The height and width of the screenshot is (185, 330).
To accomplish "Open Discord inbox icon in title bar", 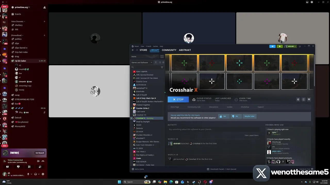I will coord(307,2).
